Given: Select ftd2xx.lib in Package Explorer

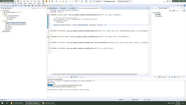Looking at the screenshot, I should [x=10, y=28].
